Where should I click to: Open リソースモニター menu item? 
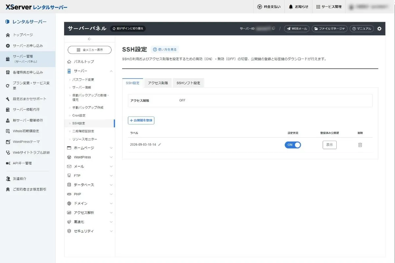pyautogui.click(x=85, y=139)
